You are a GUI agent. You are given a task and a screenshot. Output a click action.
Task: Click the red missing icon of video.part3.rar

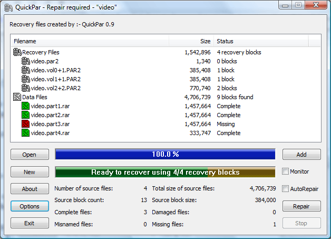click(25, 124)
